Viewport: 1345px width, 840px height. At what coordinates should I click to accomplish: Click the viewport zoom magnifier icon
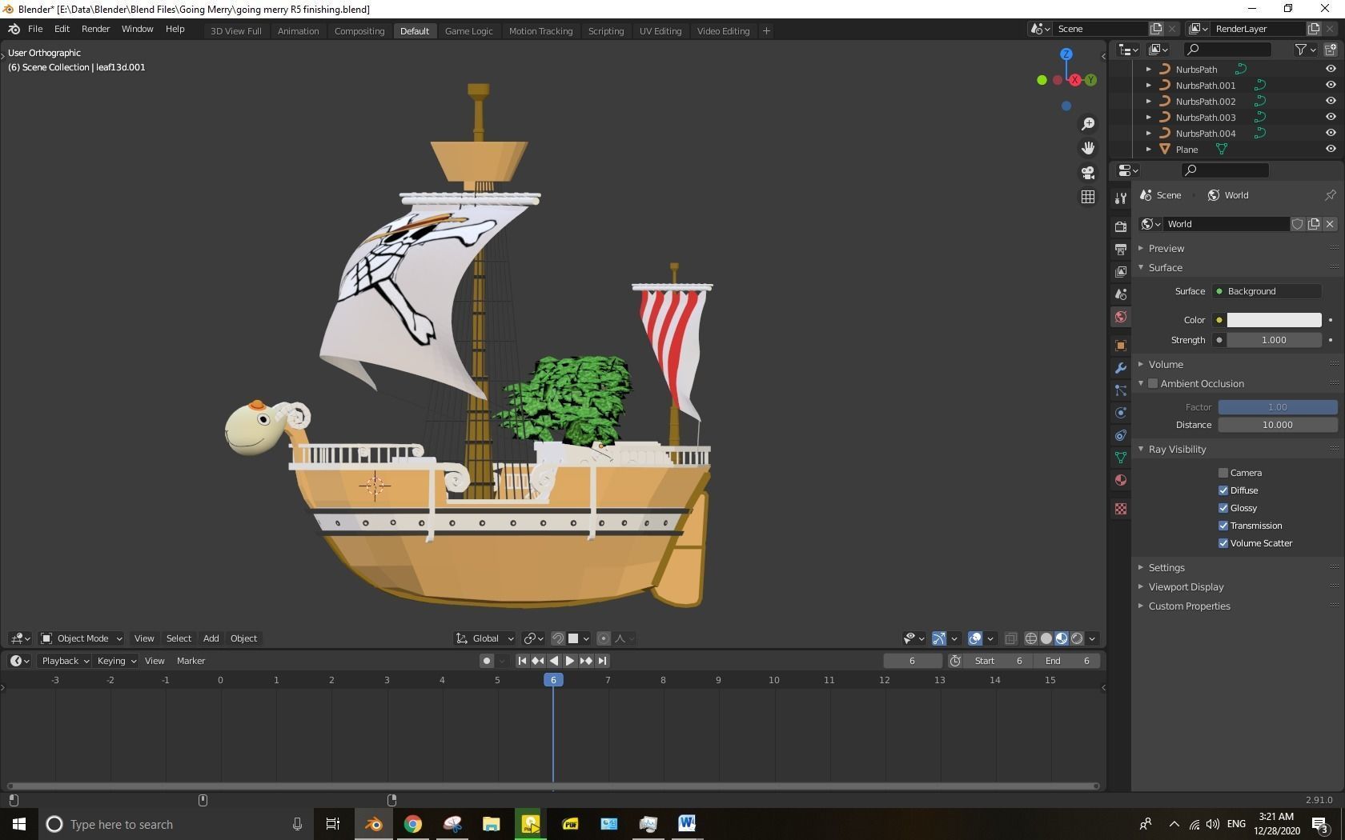1088,124
